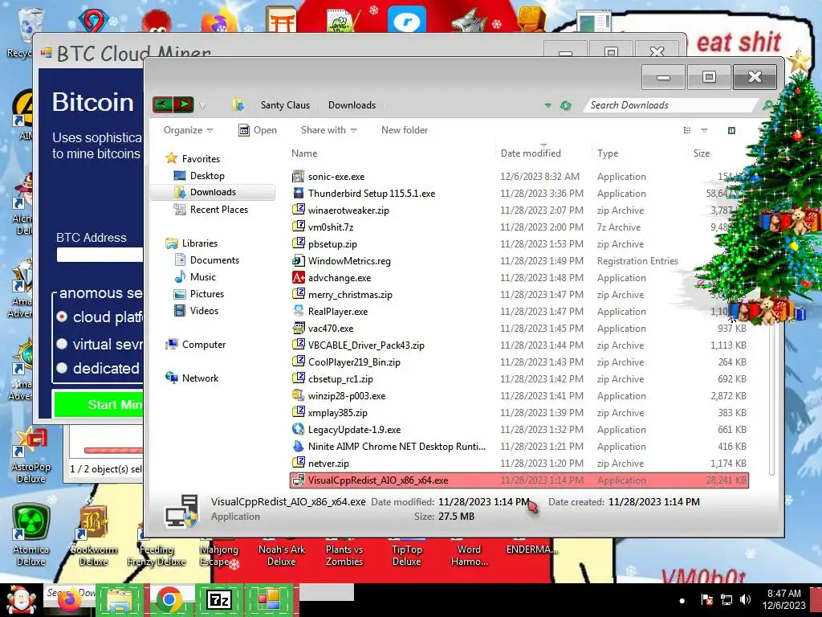Open Santa hat Start button
This screenshot has height=617, width=822.
(20, 599)
